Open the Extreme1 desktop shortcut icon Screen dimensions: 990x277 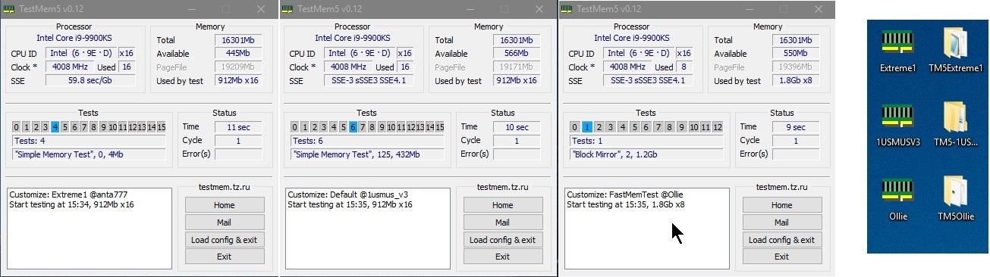(898, 42)
